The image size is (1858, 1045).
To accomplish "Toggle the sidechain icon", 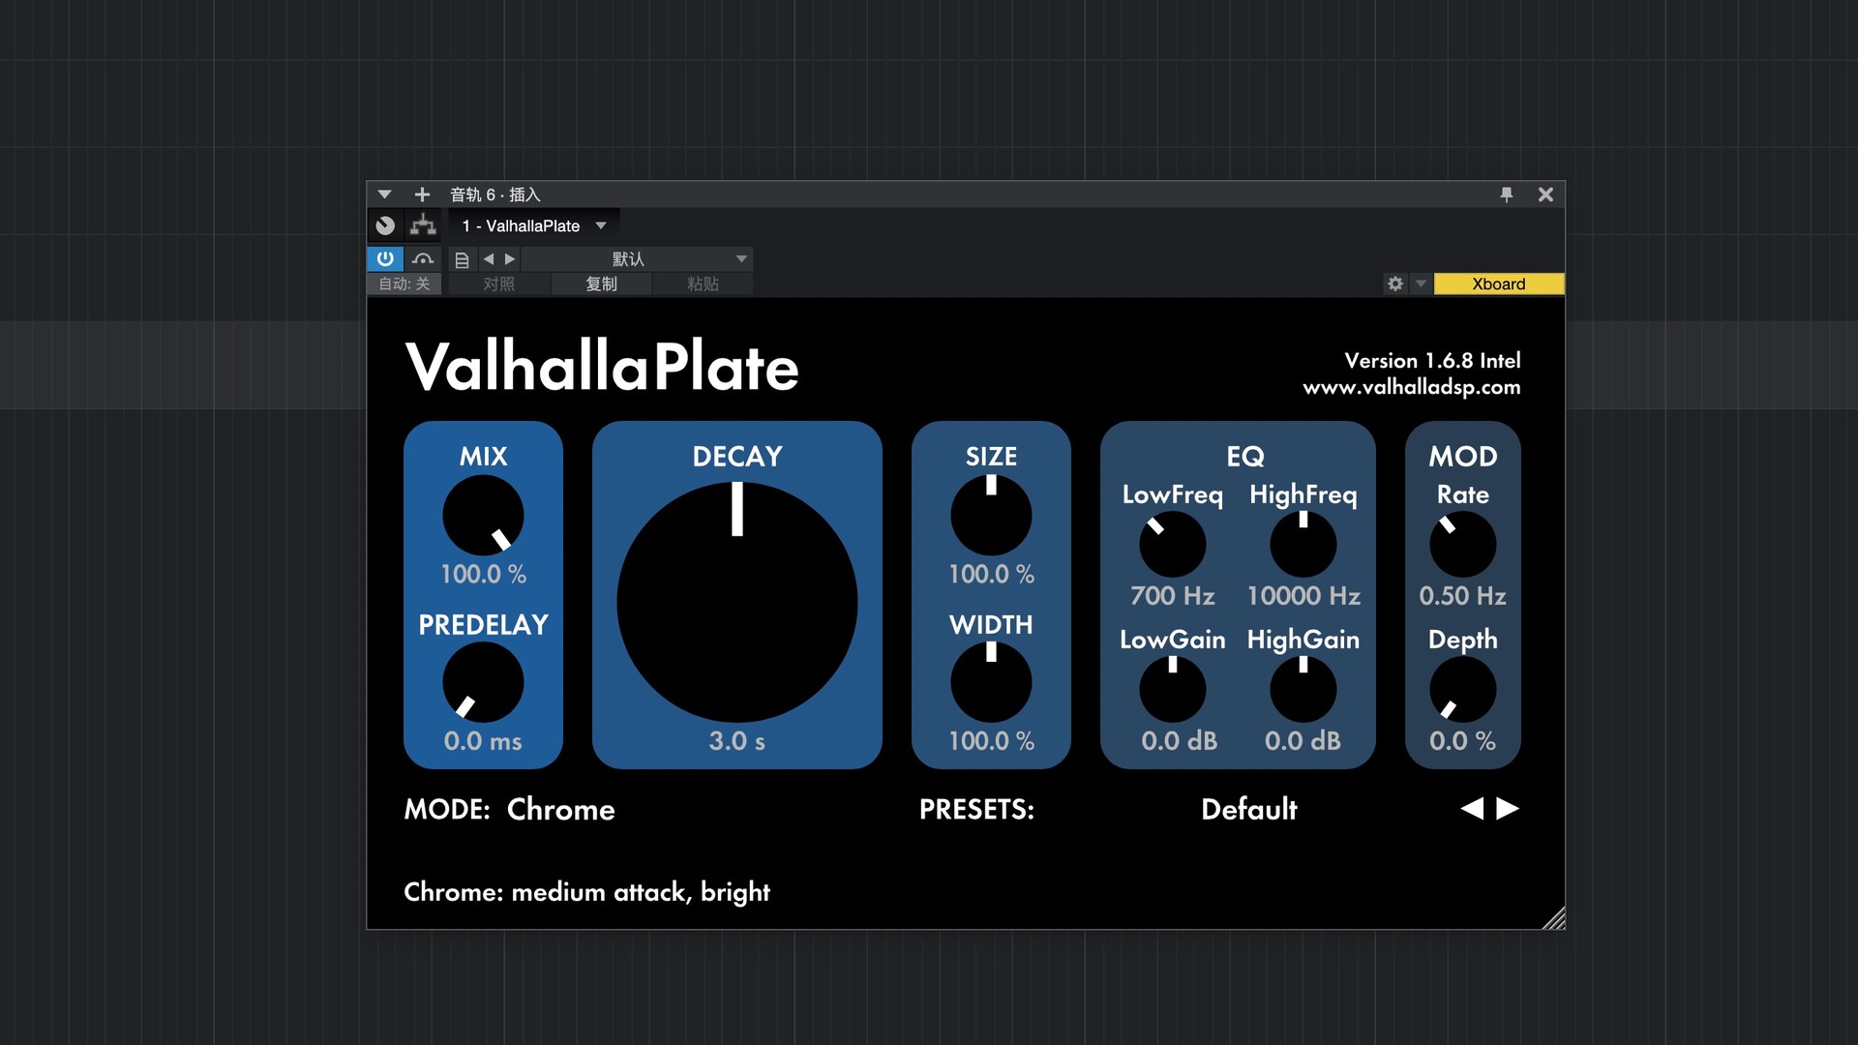I will 423,258.
